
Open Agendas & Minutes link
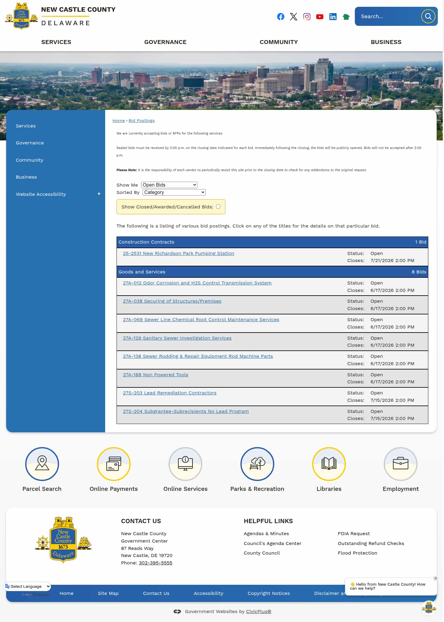click(x=266, y=534)
